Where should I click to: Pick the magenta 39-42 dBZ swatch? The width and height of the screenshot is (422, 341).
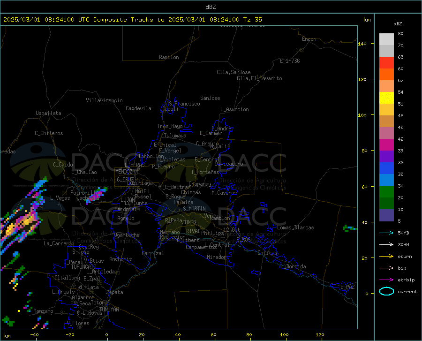pyautogui.click(x=386, y=145)
